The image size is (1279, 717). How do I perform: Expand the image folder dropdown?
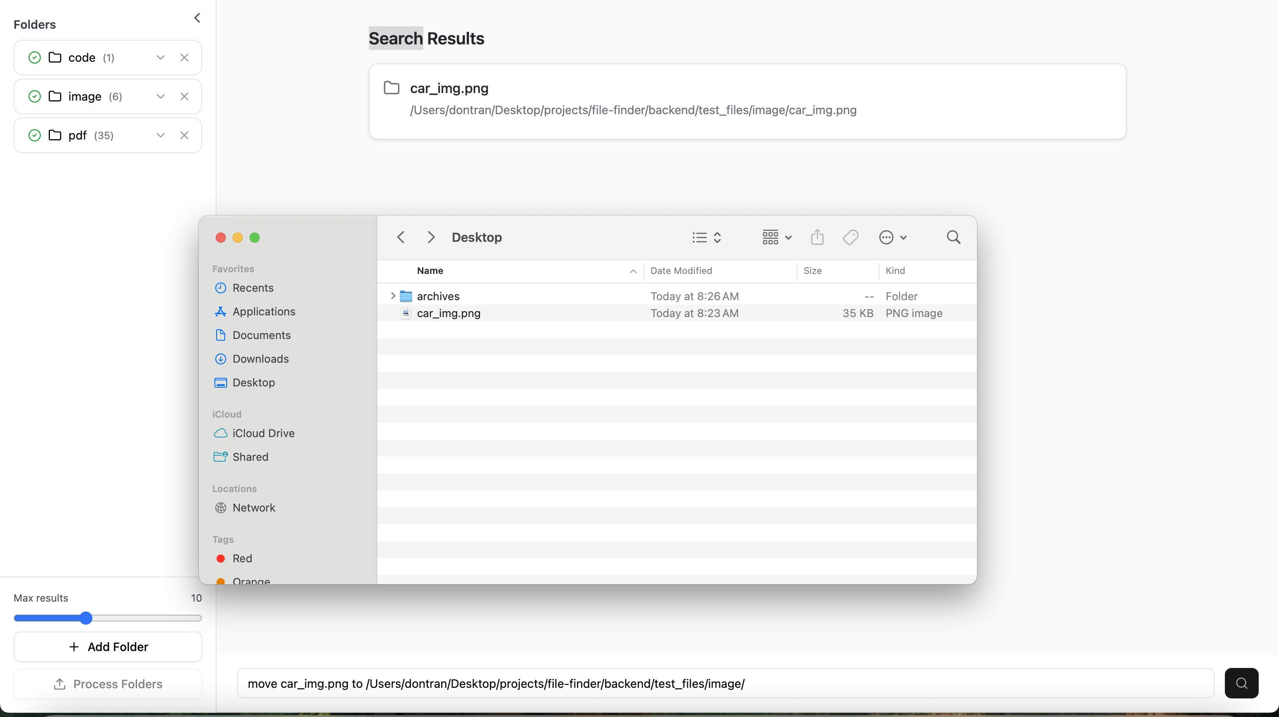tap(160, 96)
